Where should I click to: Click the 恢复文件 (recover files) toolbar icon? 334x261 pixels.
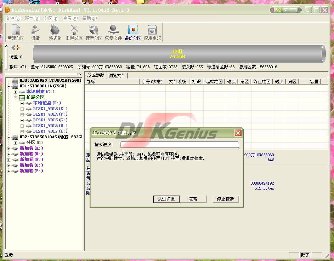point(113,32)
